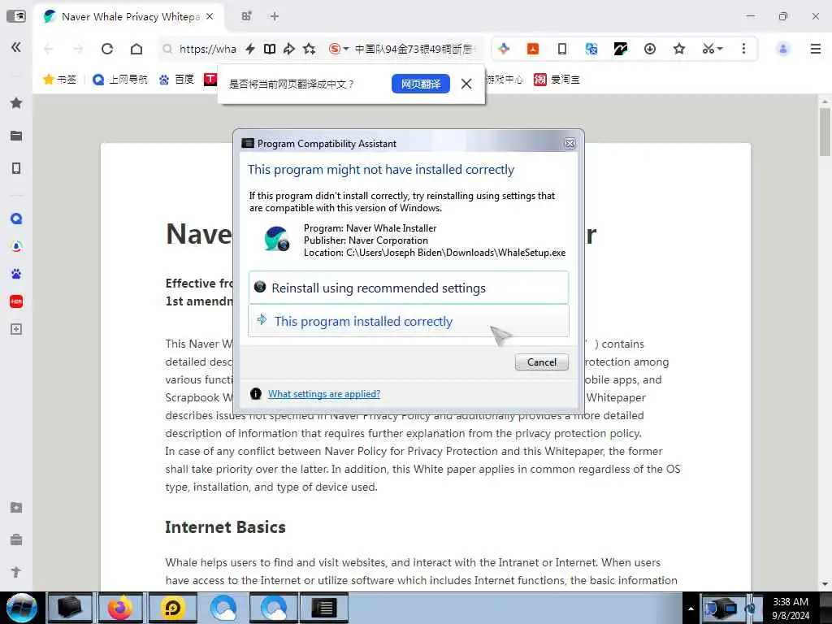
Task: Click the lightning speed mode icon in address bar
Action: (250, 49)
